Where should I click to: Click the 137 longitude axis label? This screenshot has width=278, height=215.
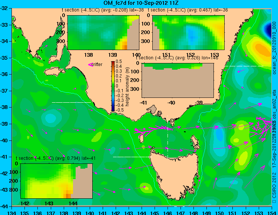click(x=51, y=213)
